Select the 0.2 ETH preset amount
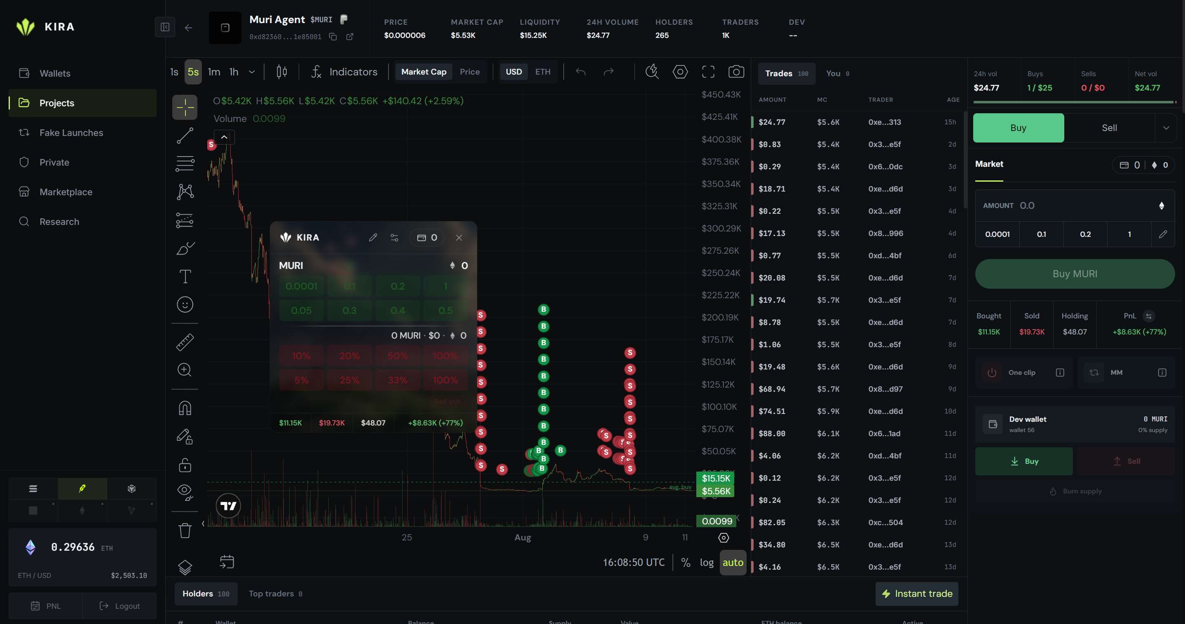The height and width of the screenshot is (624, 1185). (x=1085, y=234)
